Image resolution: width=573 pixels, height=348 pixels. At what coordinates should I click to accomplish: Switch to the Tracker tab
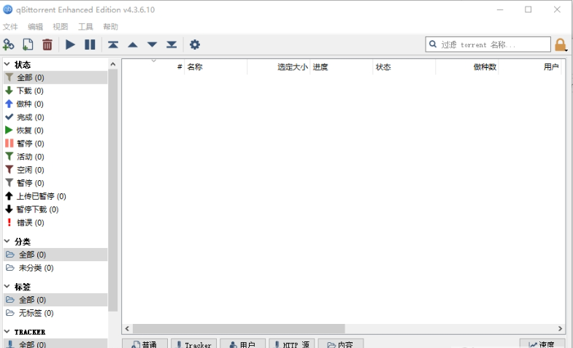click(193, 344)
